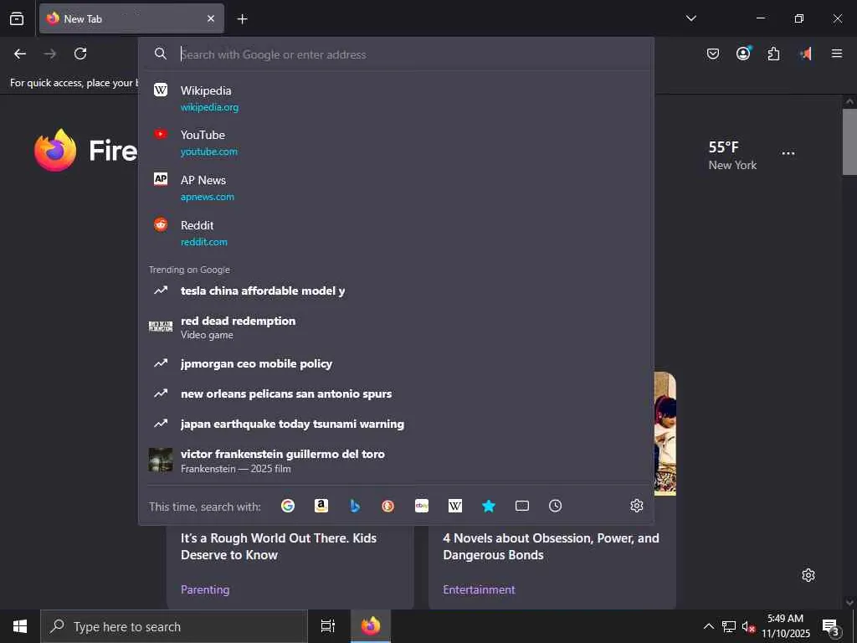
Task: Open Save to Pocket icon
Action: pyautogui.click(x=713, y=54)
